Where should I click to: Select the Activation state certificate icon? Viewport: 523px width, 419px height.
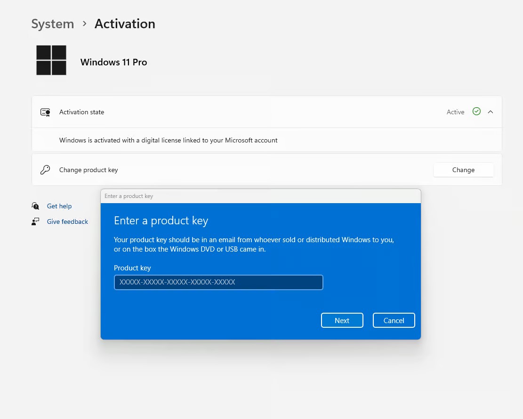coord(45,112)
